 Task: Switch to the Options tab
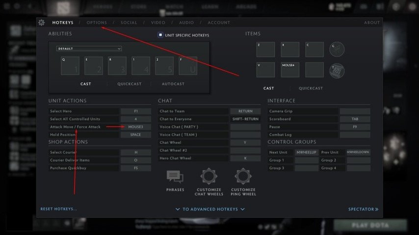97,23
